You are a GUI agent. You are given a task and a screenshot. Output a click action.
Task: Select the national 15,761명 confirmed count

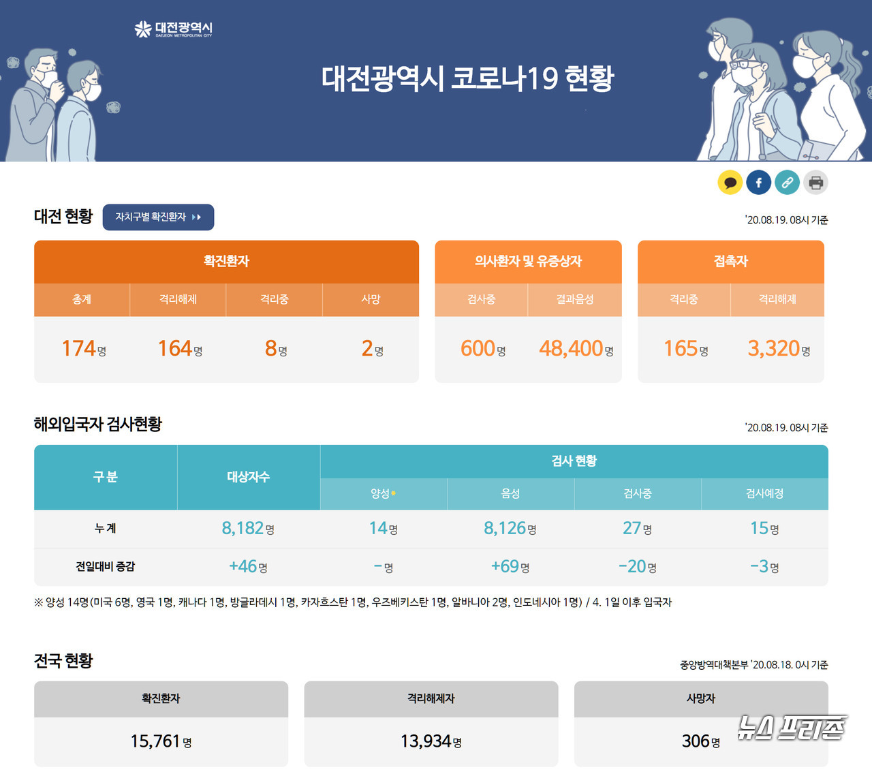(x=161, y=741)
